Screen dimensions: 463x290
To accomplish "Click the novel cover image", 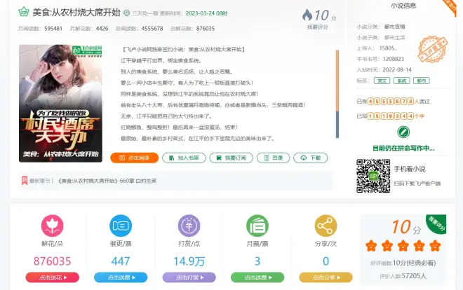I will tap(60, 104).
